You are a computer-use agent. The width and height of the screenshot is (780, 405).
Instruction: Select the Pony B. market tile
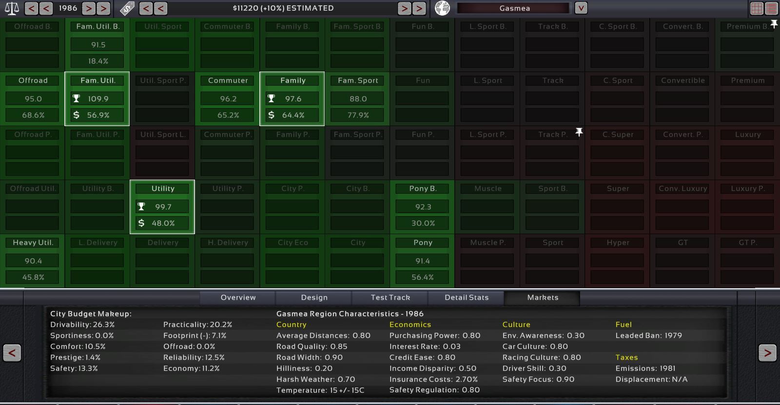423,206
